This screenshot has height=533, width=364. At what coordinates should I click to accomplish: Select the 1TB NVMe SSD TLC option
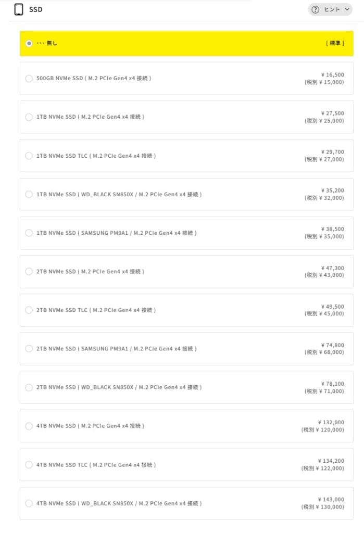point(29,156)
